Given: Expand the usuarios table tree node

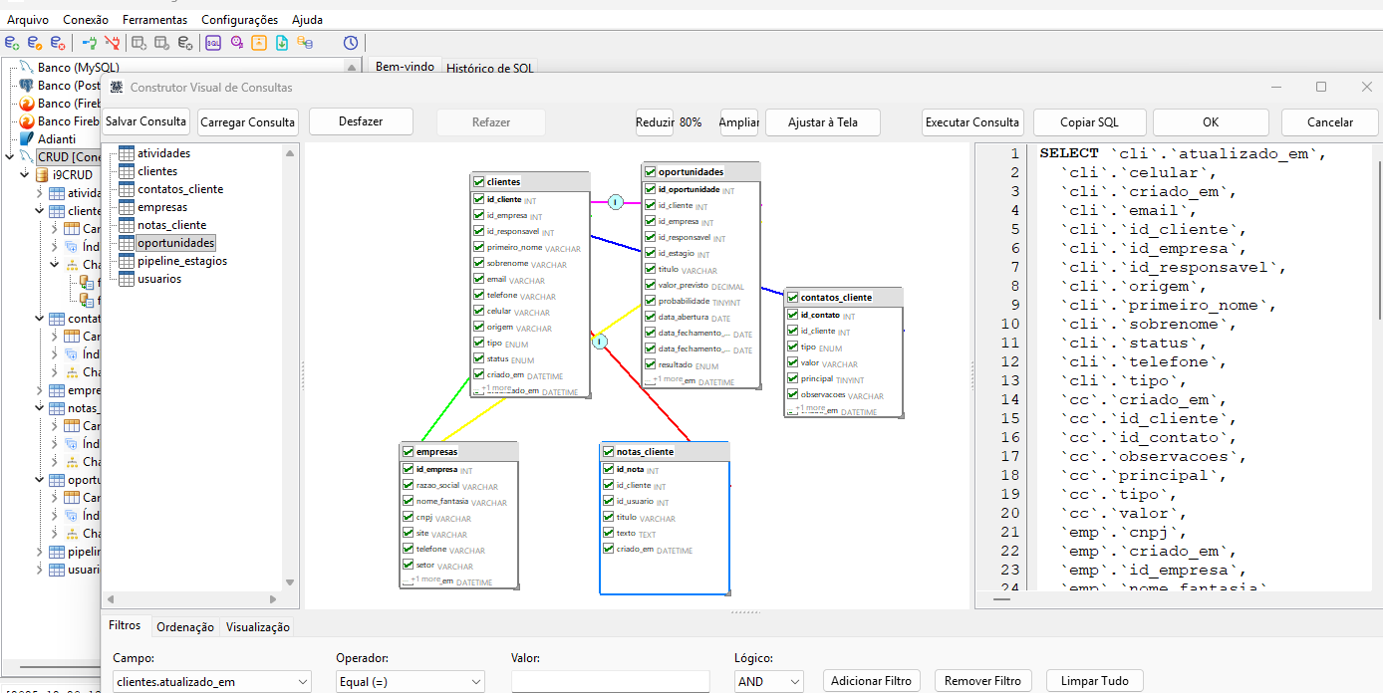Looking at the screenshot, I should pyautogui.click(x=40, y=570).
